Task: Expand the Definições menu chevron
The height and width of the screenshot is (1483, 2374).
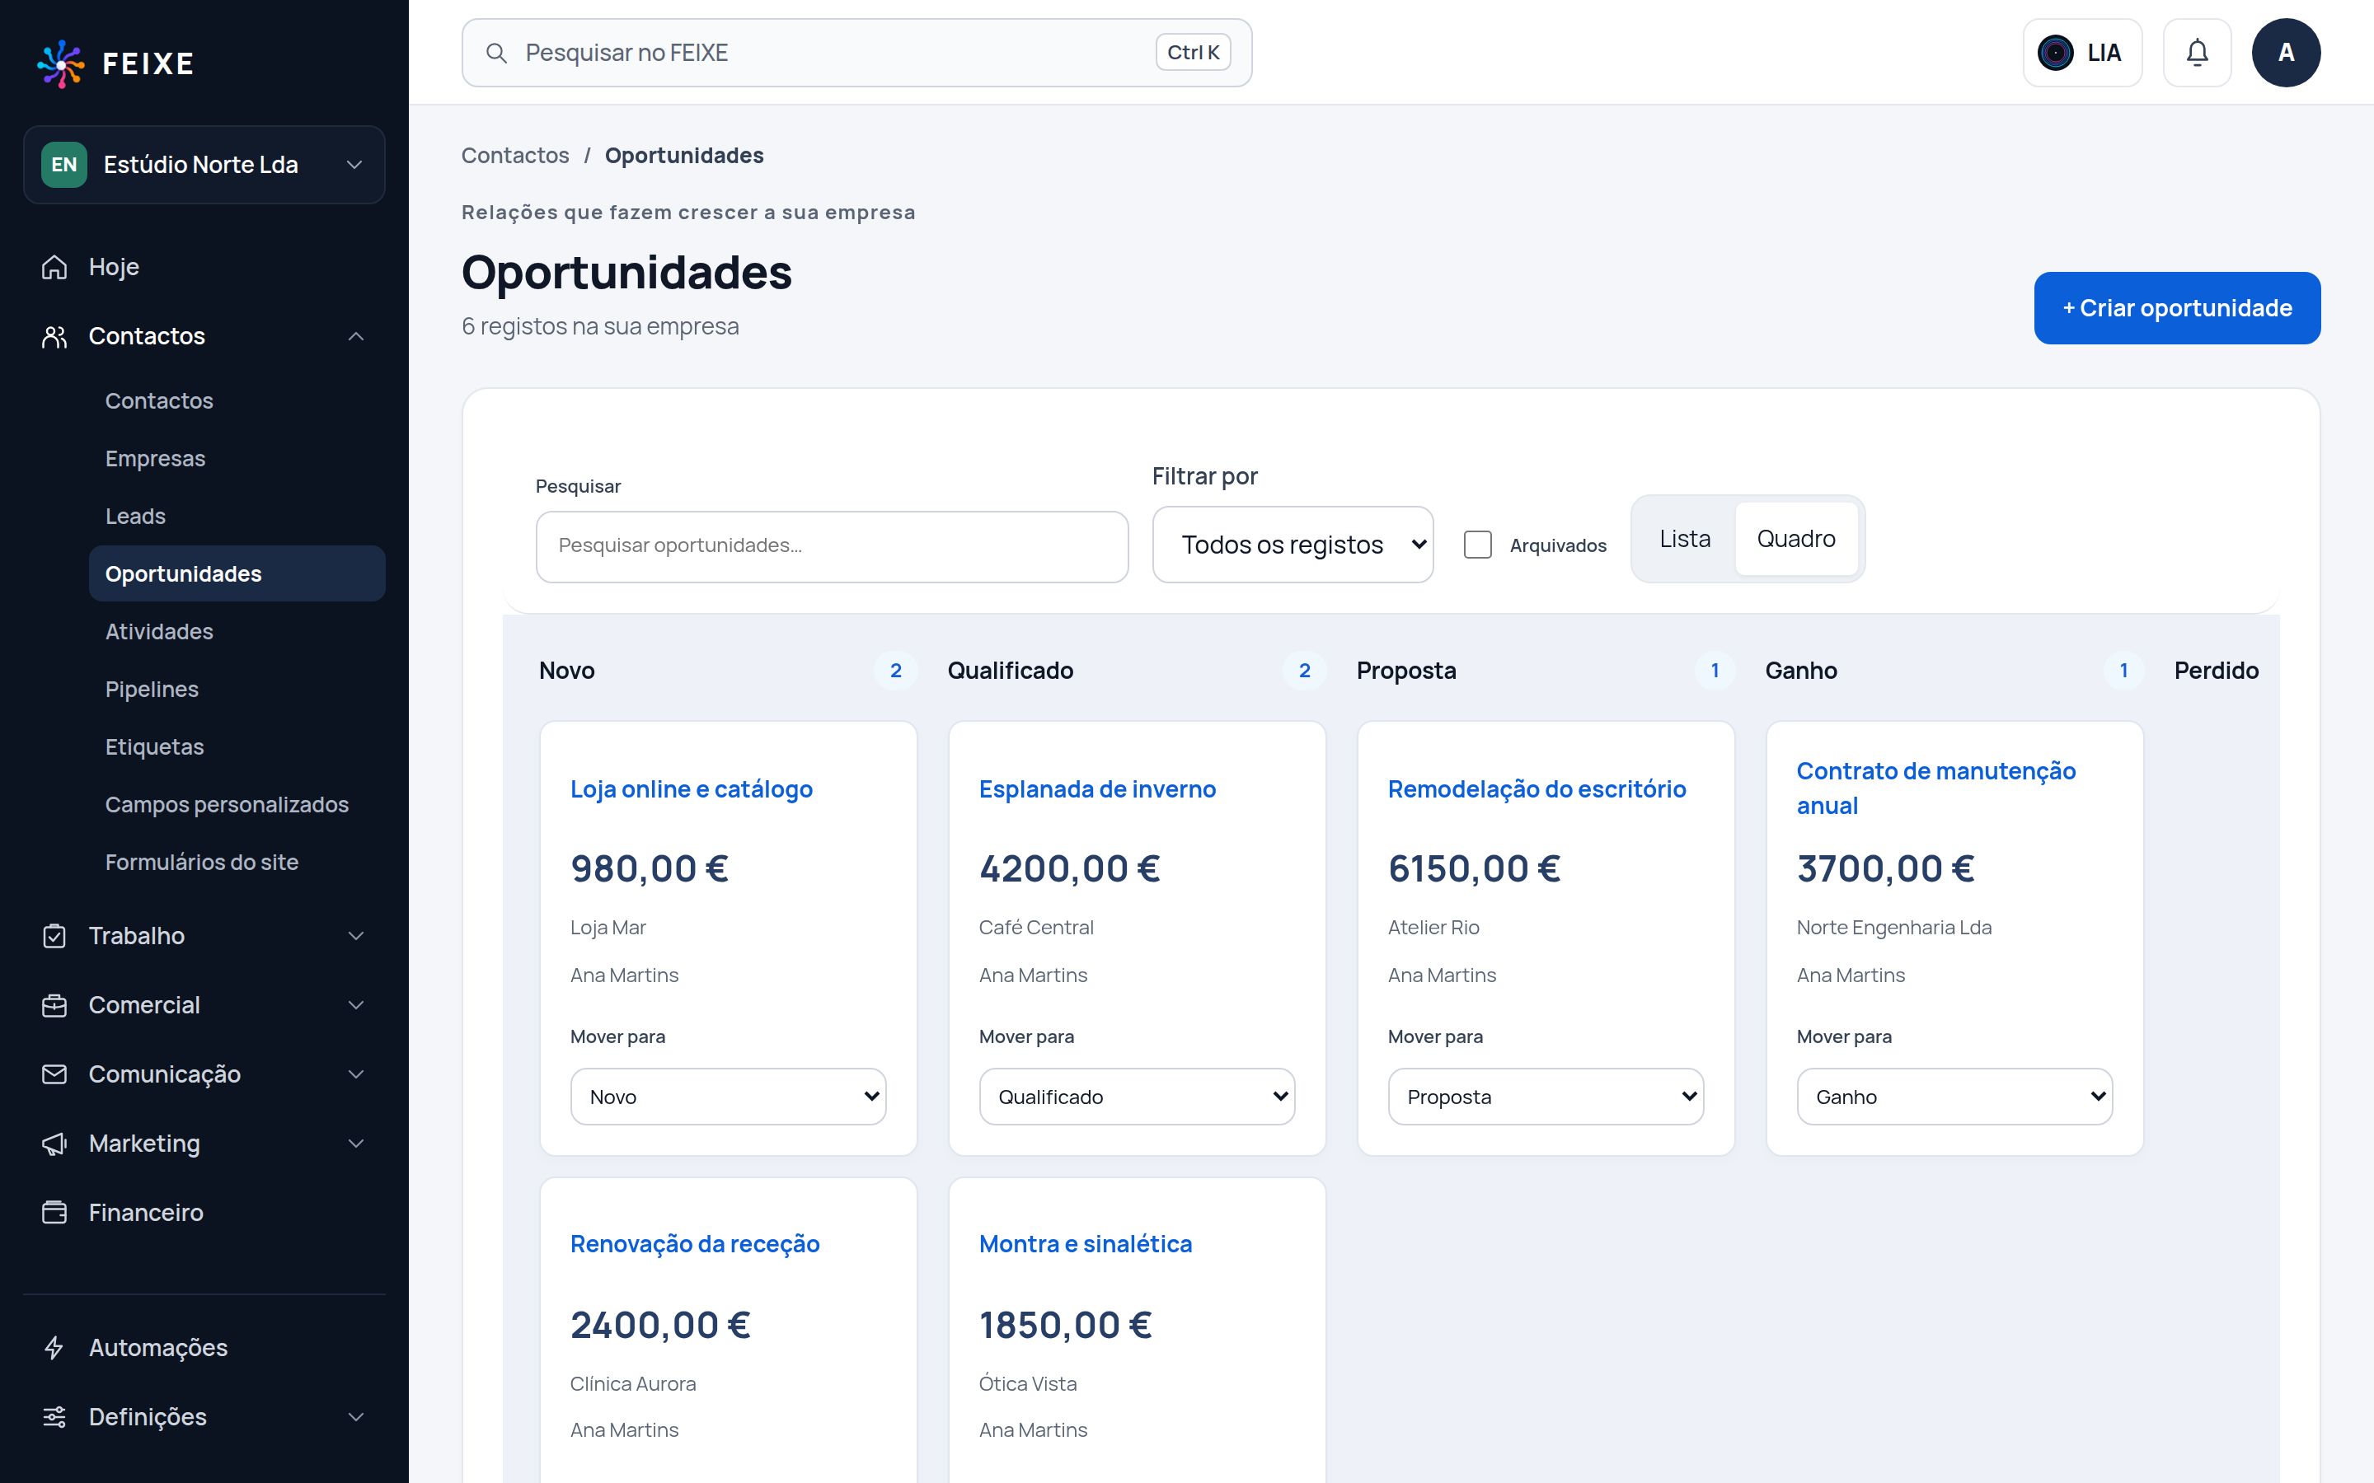Action: point(356,1416)
